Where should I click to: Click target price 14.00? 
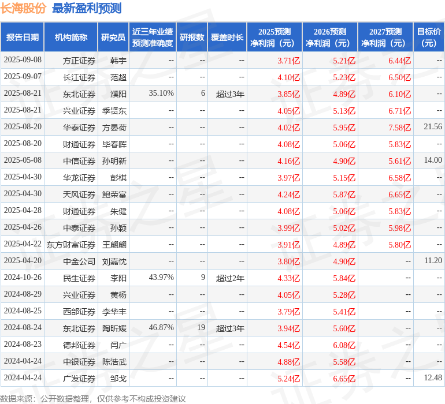[433, 160]
